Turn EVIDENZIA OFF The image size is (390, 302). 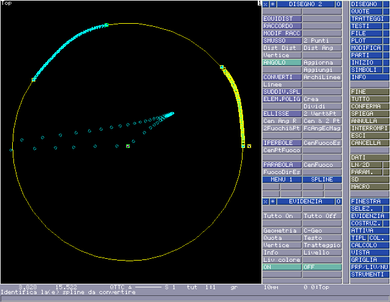322,267
